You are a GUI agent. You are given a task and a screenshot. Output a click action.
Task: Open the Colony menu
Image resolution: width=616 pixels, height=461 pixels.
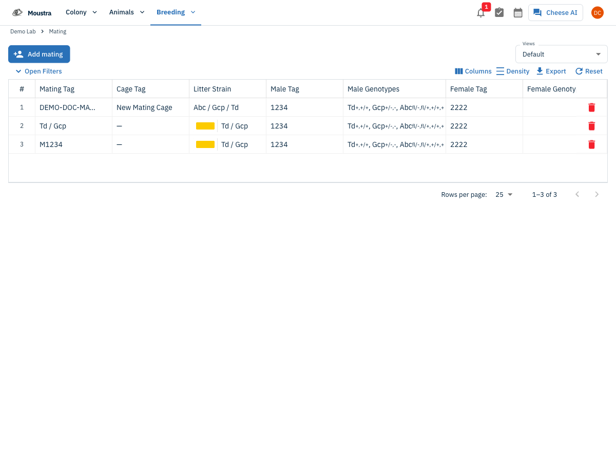(x=81, y=12)
